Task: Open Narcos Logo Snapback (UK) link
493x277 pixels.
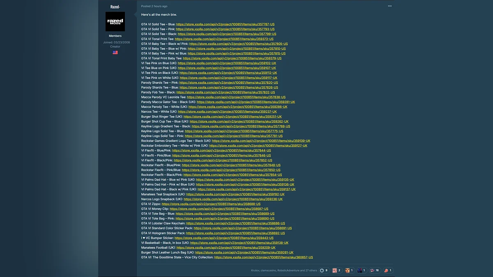Action: tap(233, 199)
